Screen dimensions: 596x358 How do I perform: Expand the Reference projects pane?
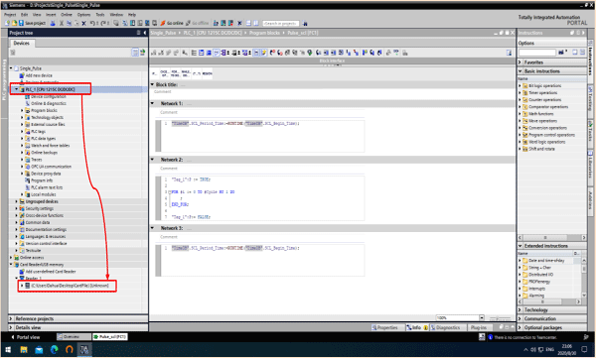point(11,318)
